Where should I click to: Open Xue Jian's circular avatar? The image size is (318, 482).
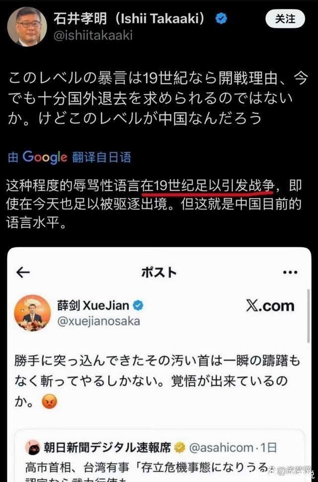32,313
